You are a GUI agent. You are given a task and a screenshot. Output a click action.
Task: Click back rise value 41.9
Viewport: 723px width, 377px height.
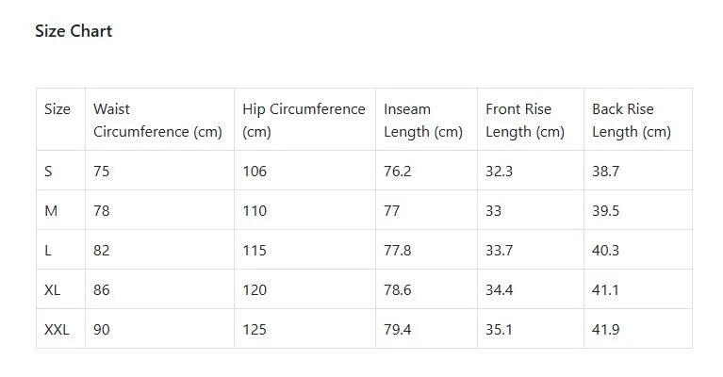tap(605, 330)
